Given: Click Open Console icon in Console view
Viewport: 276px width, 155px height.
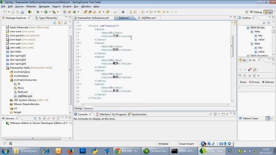Looking at the screenshot, I should [223, 115].
